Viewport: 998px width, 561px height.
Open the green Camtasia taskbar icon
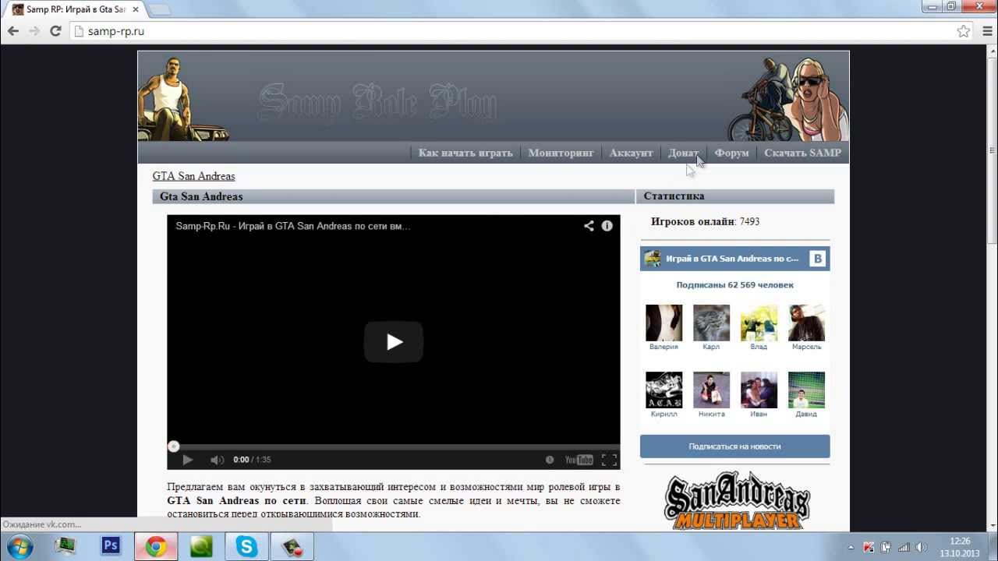click(x=201, y=546)
